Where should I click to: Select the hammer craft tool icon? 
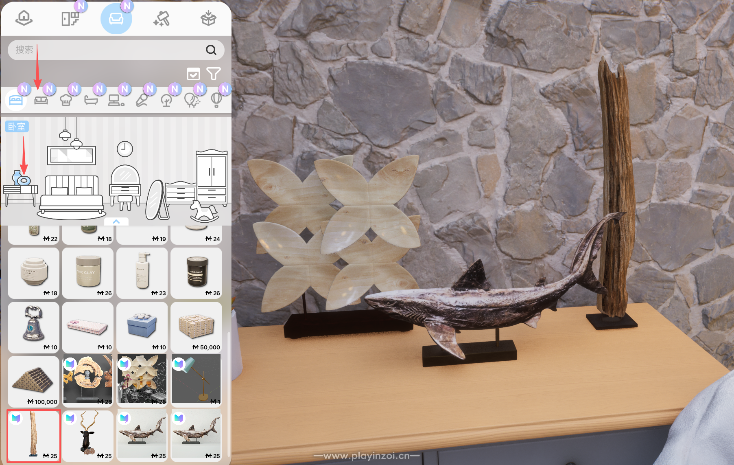pyautogui.click(x=162, y=18)
